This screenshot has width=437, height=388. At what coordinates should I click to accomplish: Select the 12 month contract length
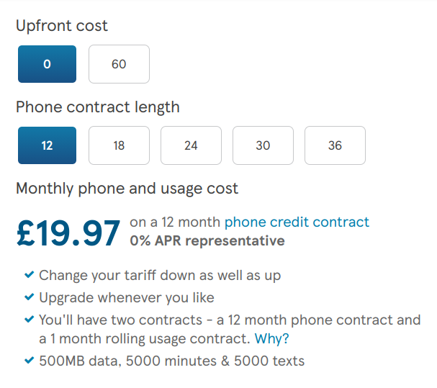click(x=47, y=145)
